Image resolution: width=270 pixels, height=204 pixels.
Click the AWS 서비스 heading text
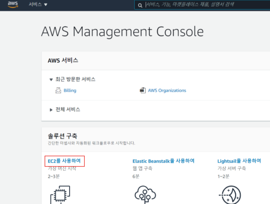point(63,61)
